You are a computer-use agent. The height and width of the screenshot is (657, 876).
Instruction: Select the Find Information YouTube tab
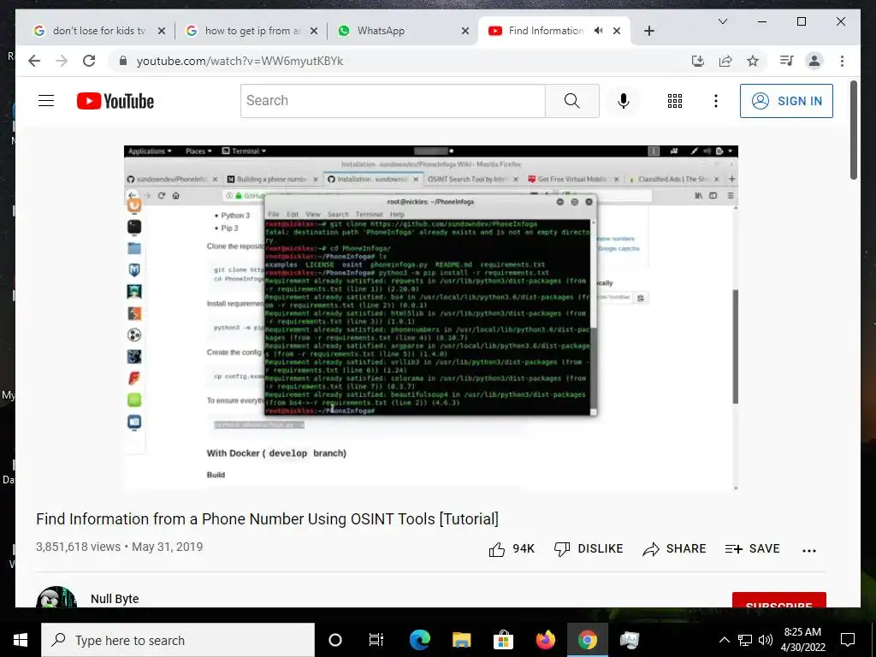[545, 31]
